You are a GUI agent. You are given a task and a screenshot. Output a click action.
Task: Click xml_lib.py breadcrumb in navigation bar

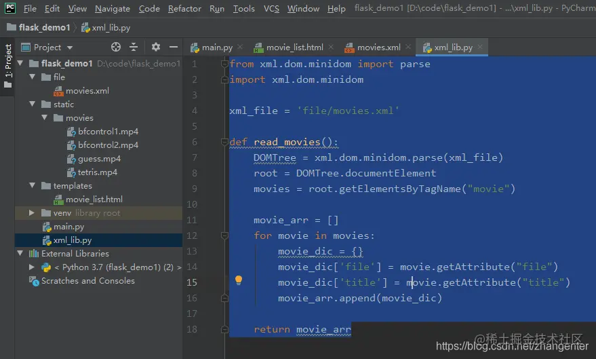(x=106, y=27)
